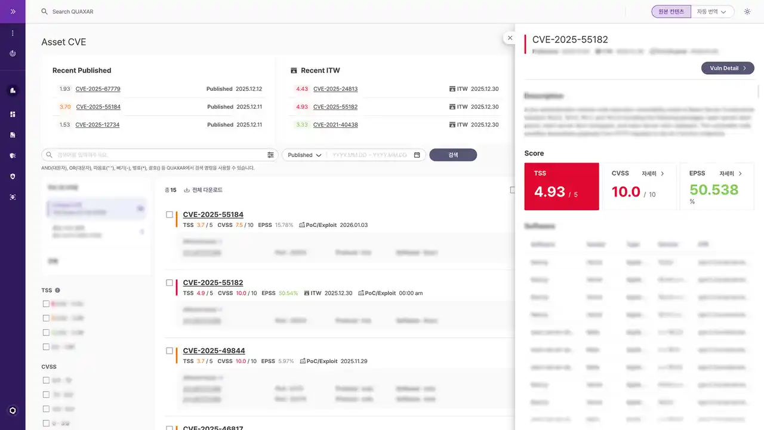This screenshot has width=764, height=430.
Task: Expand the sidebar with double-chevron icon
Action: [x=13, y=11]
